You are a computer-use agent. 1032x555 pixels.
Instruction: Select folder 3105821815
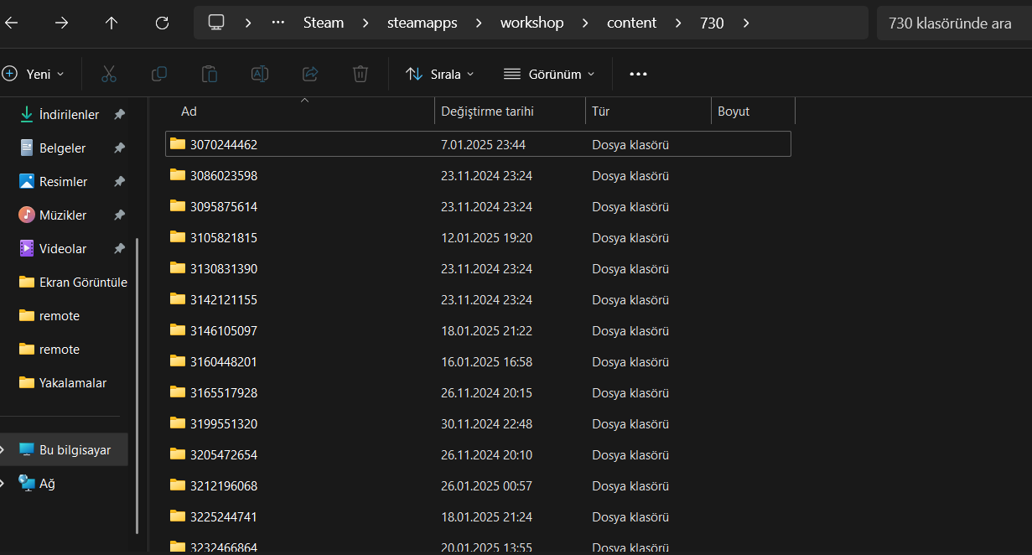[478, 237]
